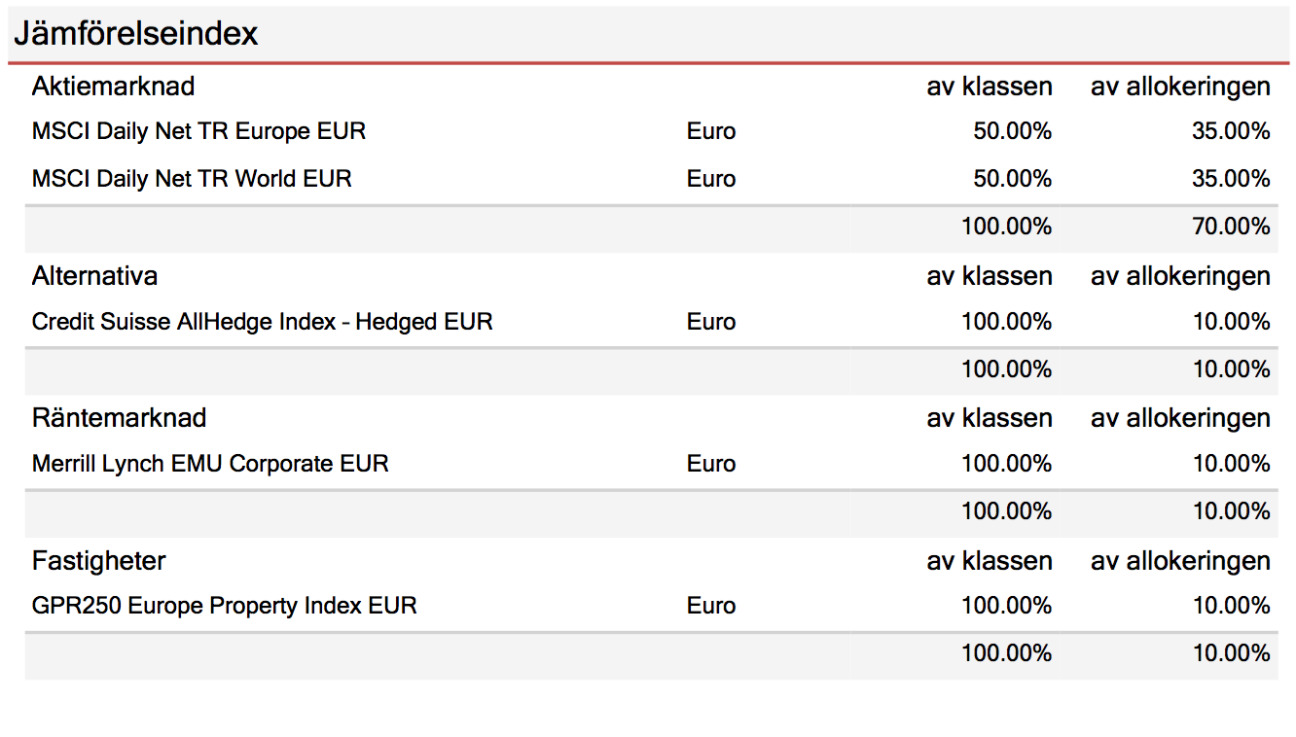
Task: Click the Jämförelseindex section header
Action: (135, 34)
